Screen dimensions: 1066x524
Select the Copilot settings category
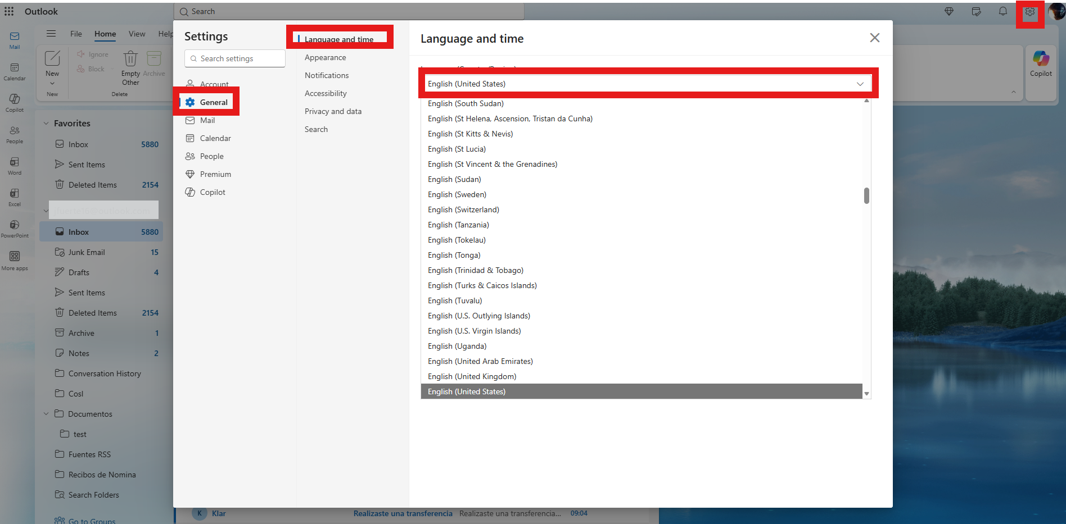[x=213, y=192]
